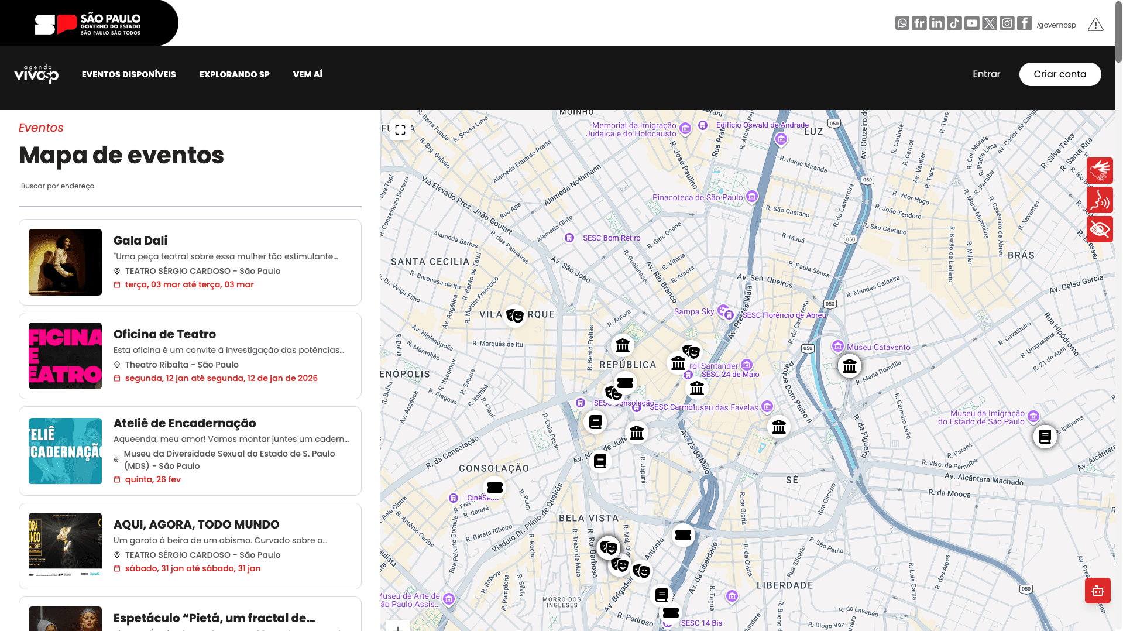Click the location pin in Gala Dali card
Image resolution: width=1123 pixels, height=631 pixels.
[x=117, y=271]
